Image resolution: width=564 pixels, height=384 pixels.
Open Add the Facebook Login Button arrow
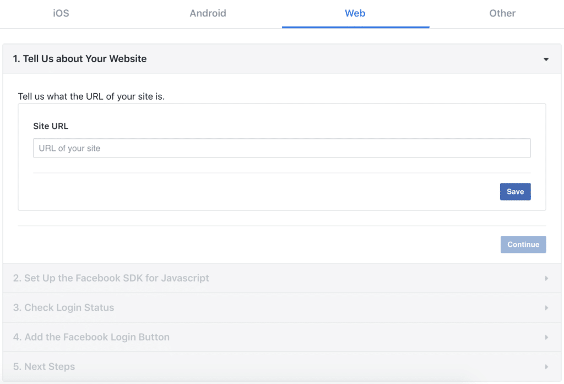546,337
